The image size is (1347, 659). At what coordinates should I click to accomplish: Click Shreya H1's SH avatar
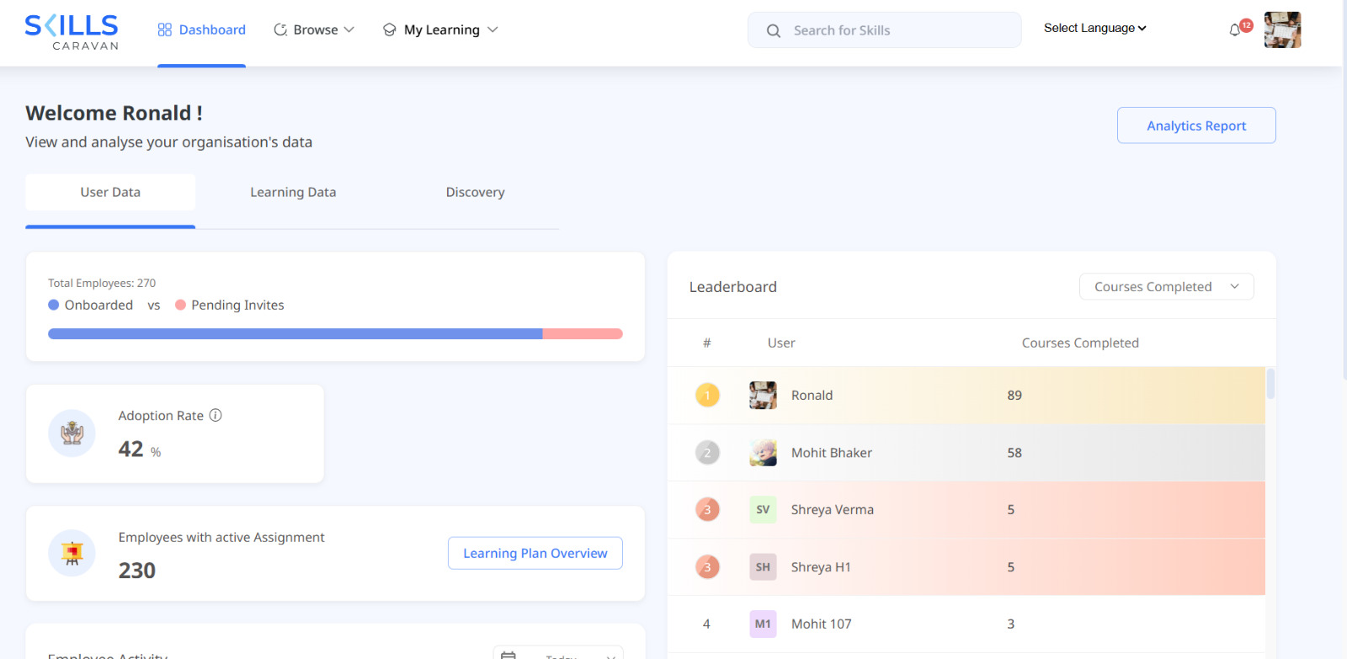click(763, 567)
